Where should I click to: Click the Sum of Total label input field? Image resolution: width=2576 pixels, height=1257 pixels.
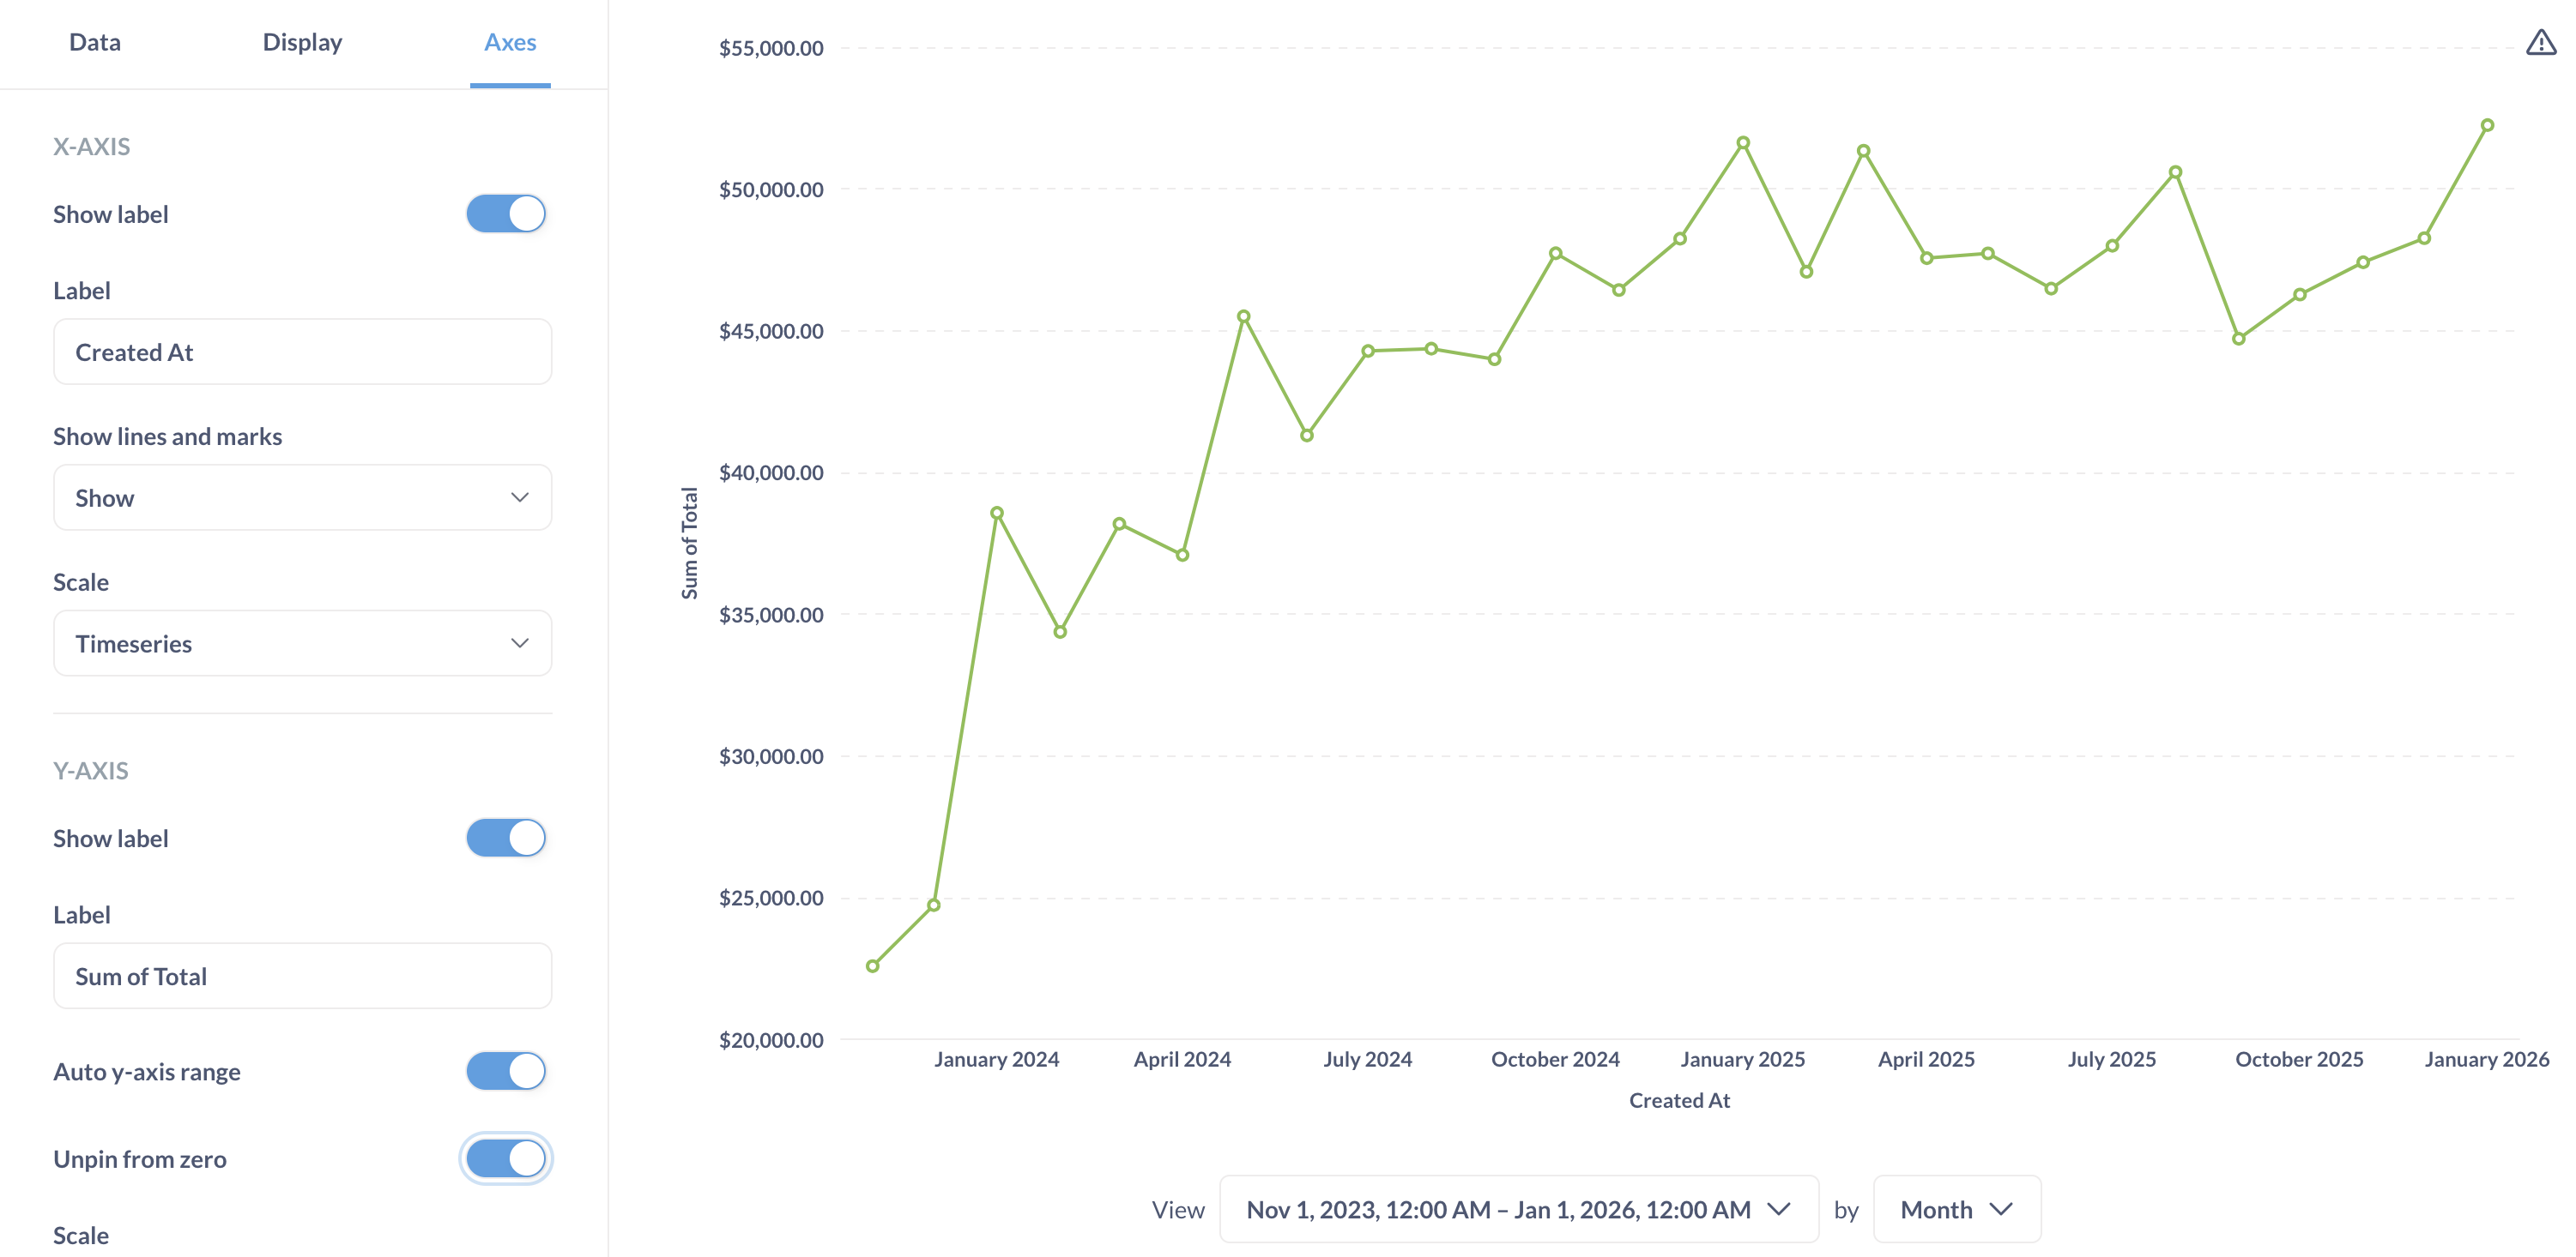coord(302,975)
